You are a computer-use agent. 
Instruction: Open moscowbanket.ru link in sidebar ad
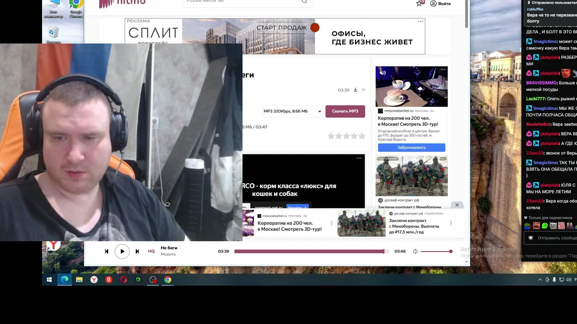398,111
